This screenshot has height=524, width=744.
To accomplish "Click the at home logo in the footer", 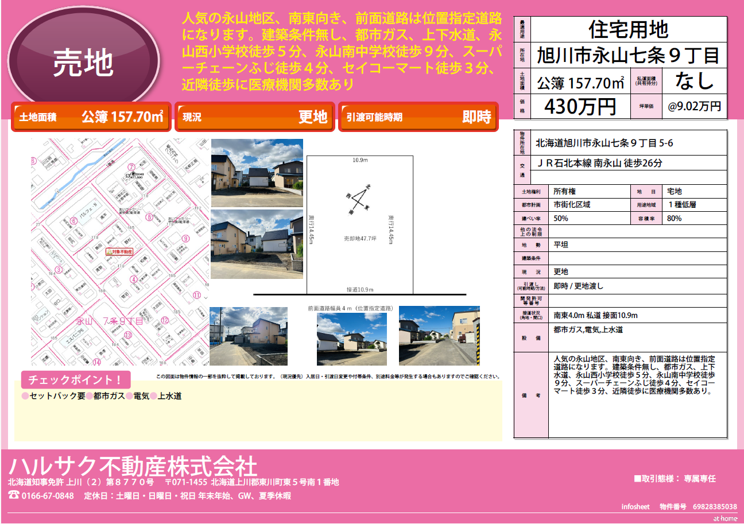I will click(725, 518).
